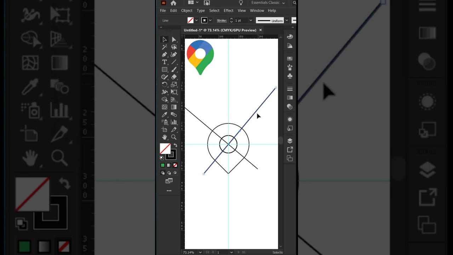Pick the Rectangle tool

coord(165,69)
